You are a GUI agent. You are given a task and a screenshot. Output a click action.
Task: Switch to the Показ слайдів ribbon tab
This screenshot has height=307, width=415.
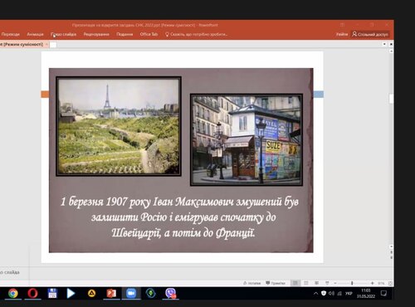(63, 34)
